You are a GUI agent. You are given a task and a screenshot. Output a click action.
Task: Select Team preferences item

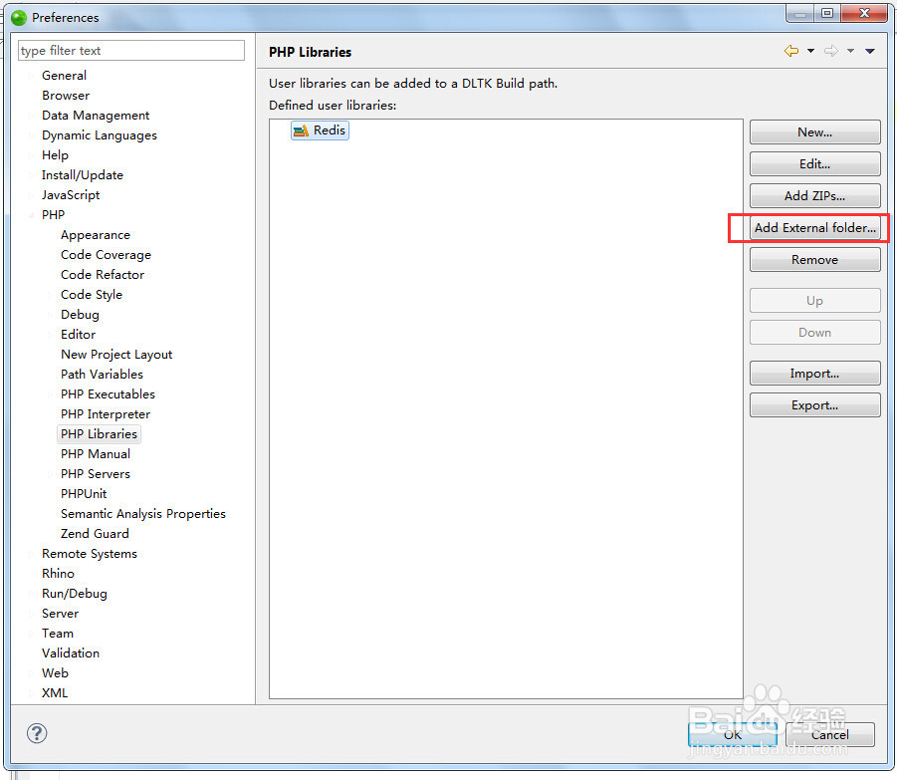coord(58,634)
